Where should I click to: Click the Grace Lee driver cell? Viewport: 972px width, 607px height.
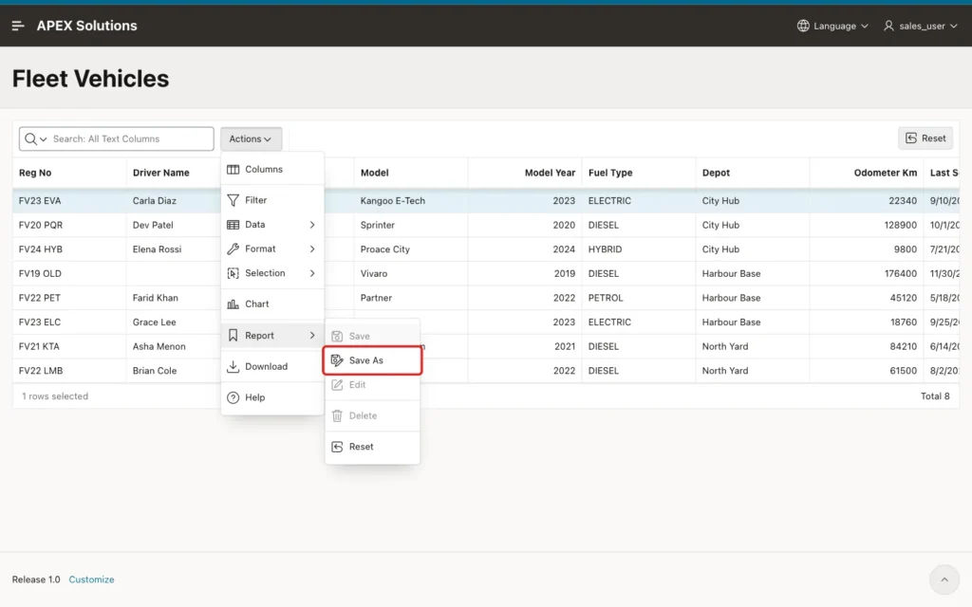click(x=174, y=322)
